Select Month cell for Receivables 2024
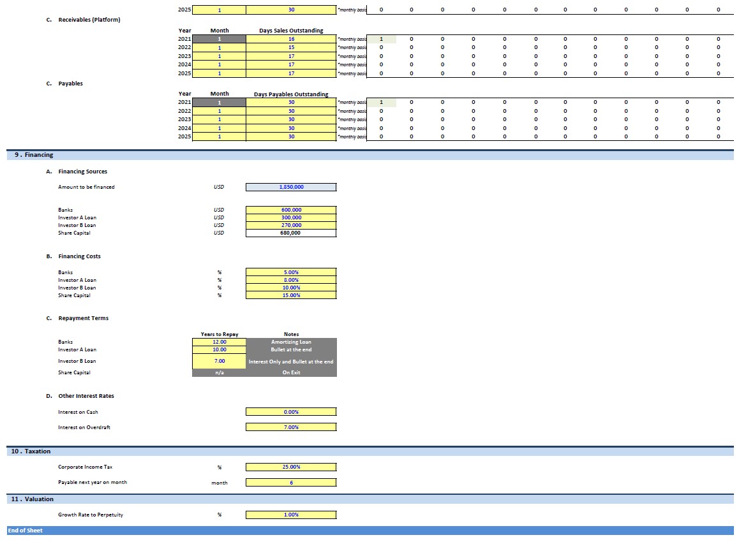Image resolution: width=739 pixels, height=542 pixels. point(219,64)
